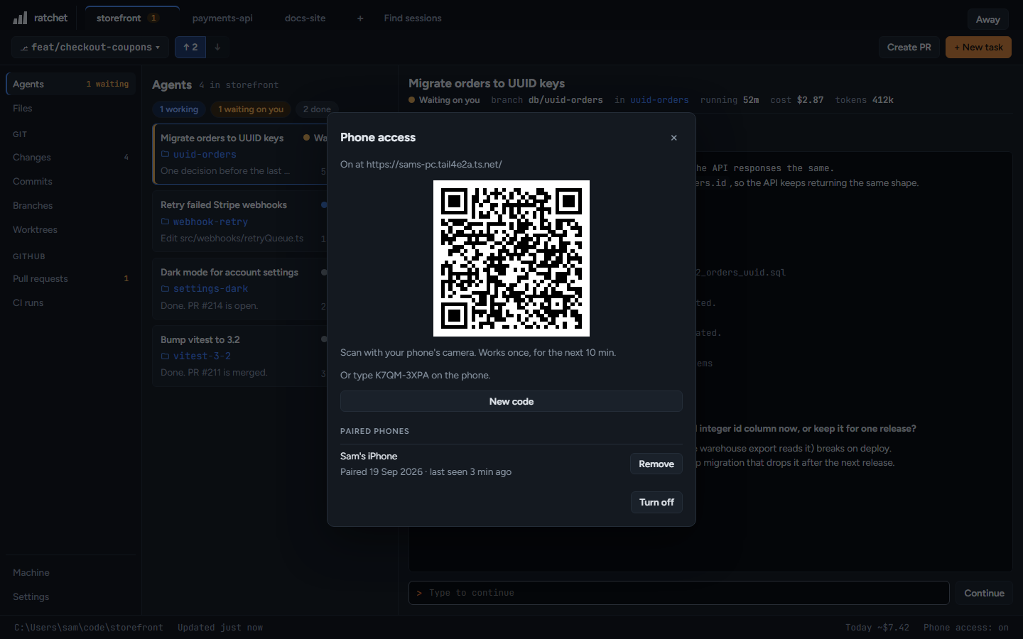Image resolution: width=1023 pixels, height=639 pixels.
Task: Open Settings in the sidebar
Action: pos(70,596)
